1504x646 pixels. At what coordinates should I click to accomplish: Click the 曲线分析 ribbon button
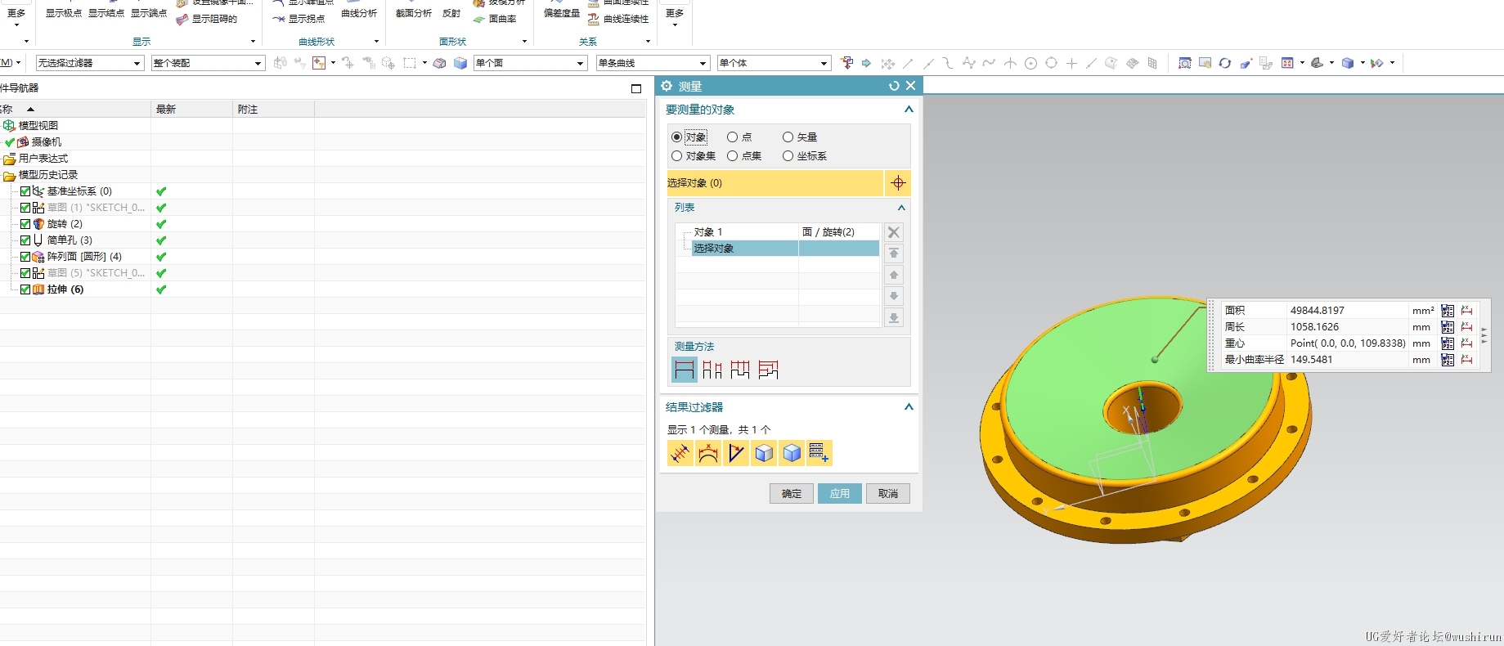(359, 11)
